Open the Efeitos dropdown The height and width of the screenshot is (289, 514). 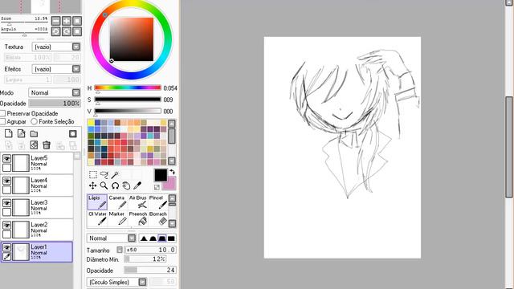[76, 69]
